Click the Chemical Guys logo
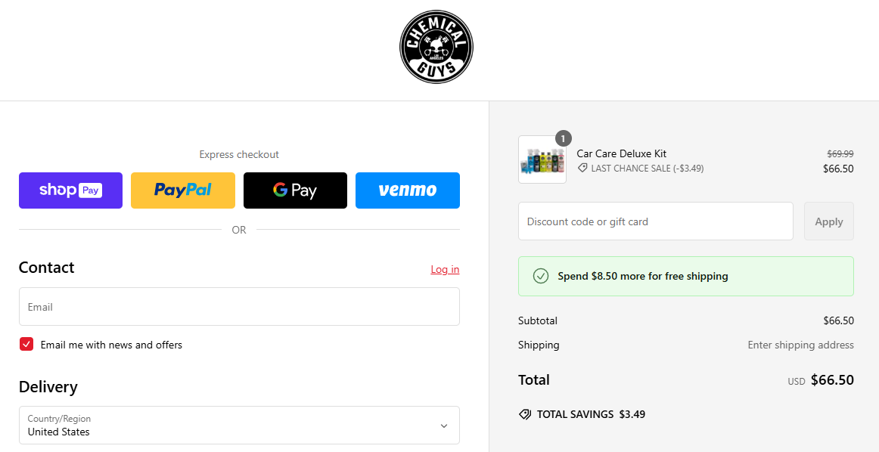This screenshot has height=452, width=879. (436, 47)
